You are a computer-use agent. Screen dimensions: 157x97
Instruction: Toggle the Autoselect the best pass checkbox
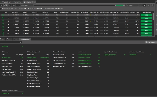tap(1, 9)
